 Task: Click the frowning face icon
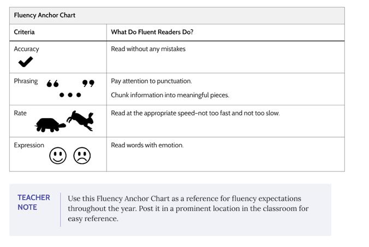coord(82,156)
